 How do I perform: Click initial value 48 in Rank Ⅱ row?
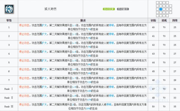pos(153,98)
